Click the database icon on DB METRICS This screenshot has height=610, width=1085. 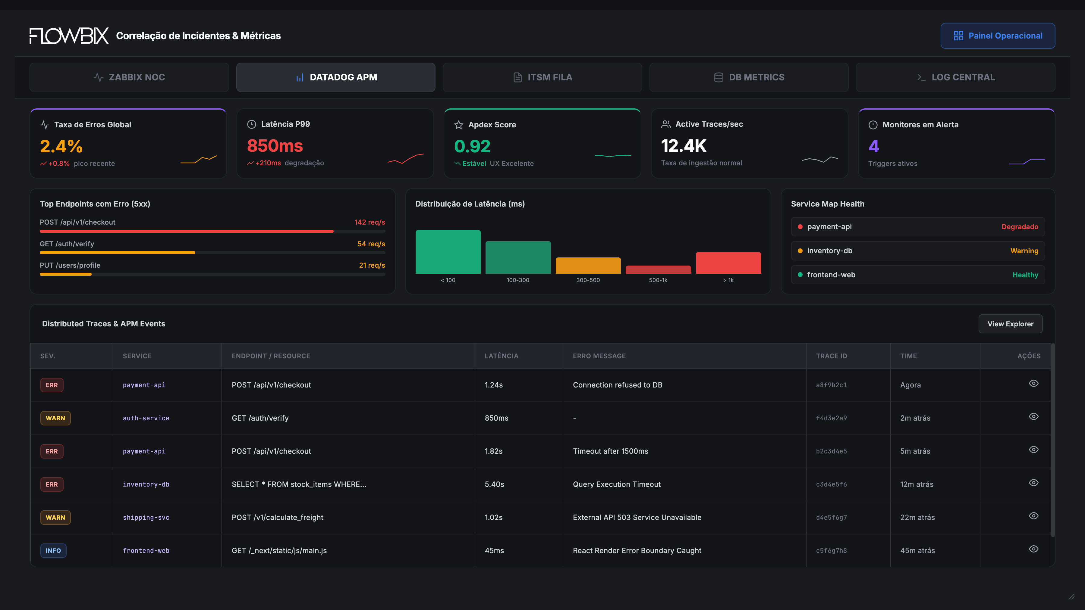coord(719,77)
